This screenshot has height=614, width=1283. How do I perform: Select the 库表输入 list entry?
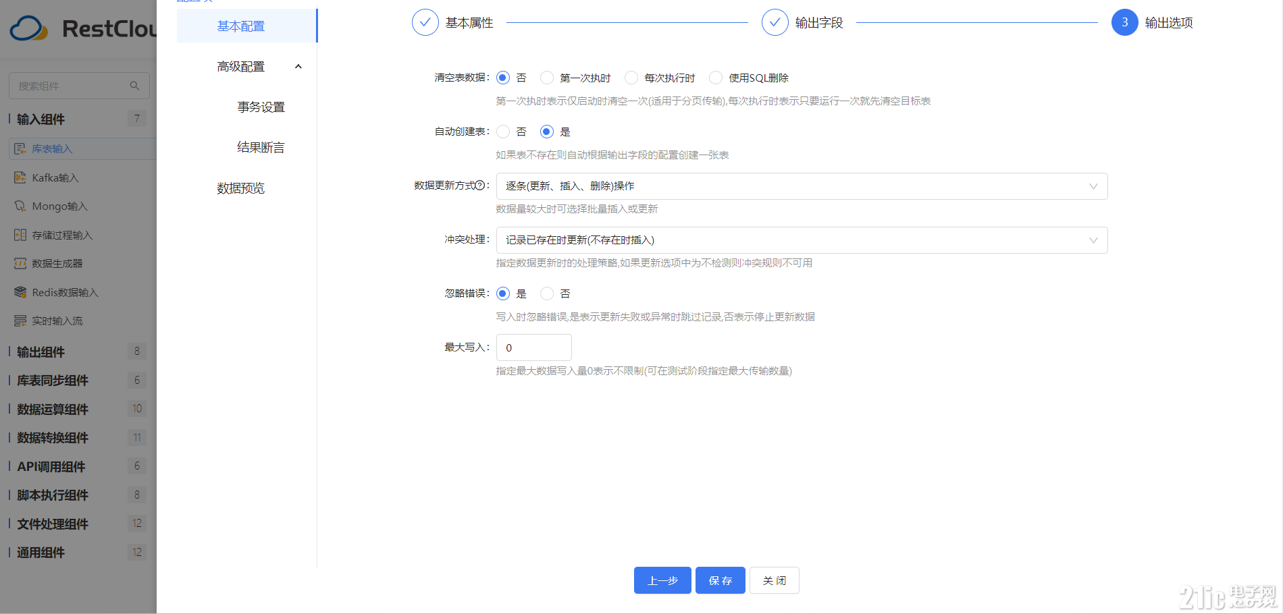[x=82, y=148]
